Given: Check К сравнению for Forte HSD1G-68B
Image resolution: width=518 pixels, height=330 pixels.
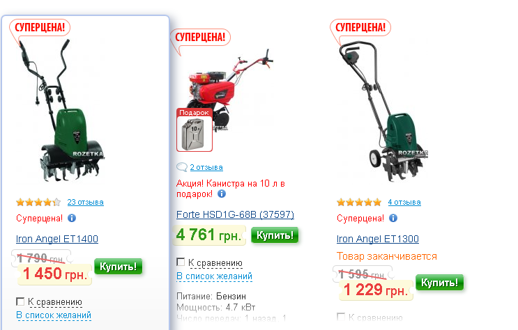Looking at the screenshot, I should click(x=181, y=262).
